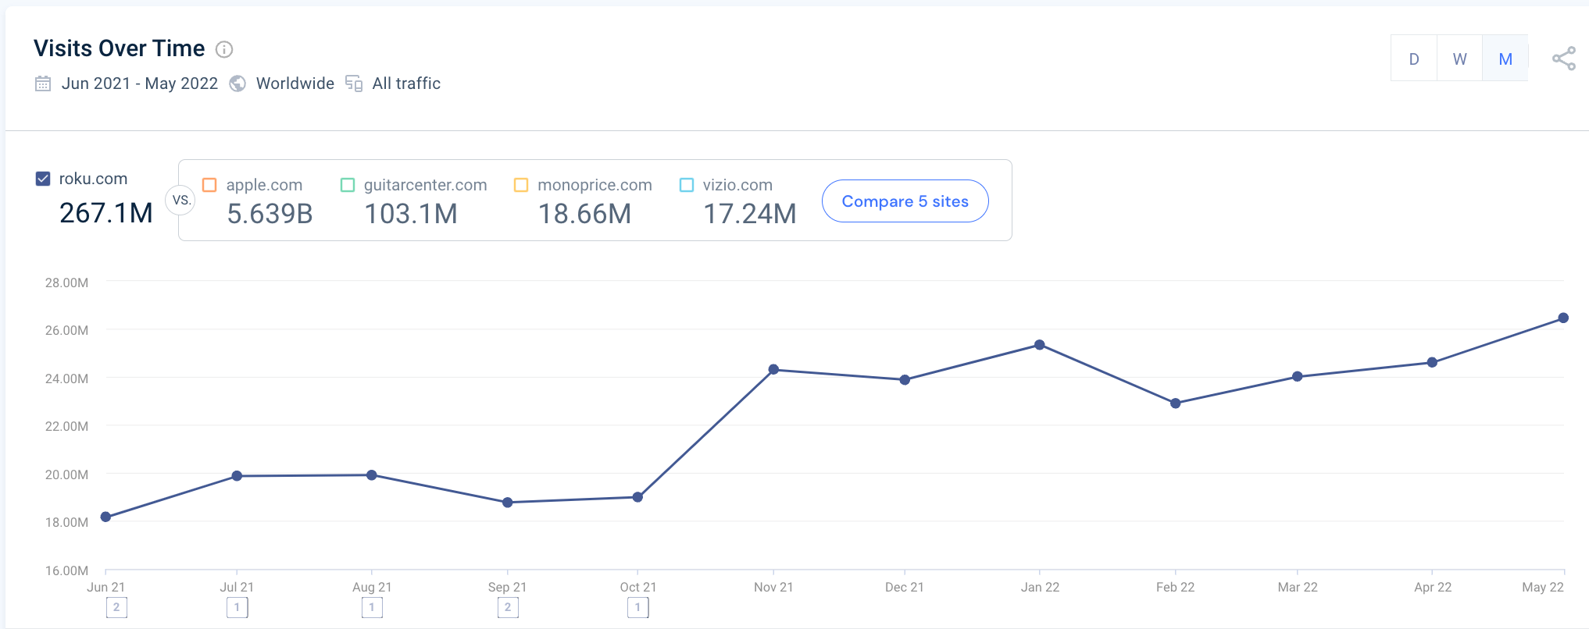Enable the apple.com checkbox
The image size is (1589, 629).
(x=209, y=185)
